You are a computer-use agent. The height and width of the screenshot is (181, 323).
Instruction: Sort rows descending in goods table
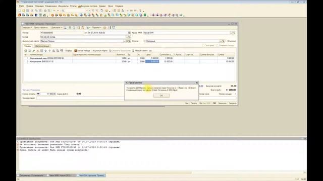point(58,51)
